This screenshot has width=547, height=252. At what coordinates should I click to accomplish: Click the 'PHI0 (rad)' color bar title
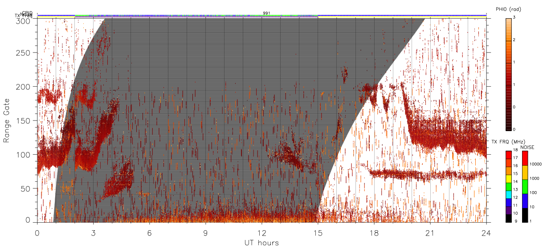[509, 9]
